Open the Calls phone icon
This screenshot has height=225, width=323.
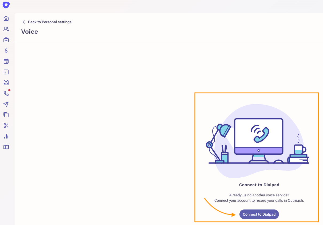coord(6,93)
